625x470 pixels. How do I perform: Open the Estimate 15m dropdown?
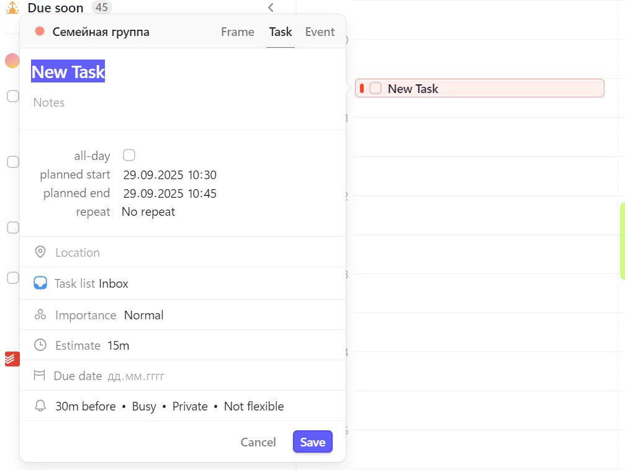118,345
